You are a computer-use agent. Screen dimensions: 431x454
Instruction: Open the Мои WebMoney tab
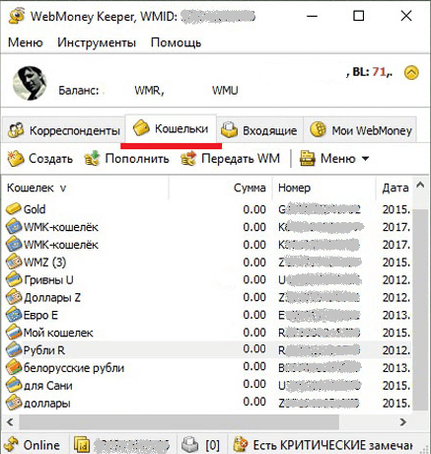pos(361,130)
